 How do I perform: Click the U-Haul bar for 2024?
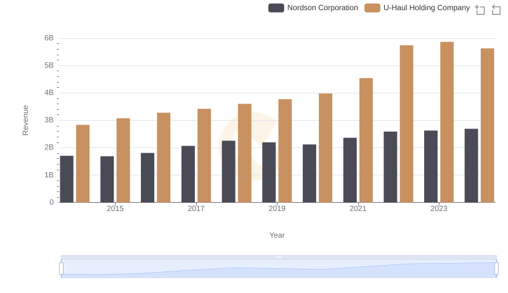[x=487, y=125]
